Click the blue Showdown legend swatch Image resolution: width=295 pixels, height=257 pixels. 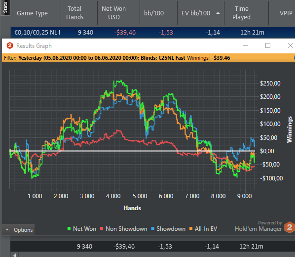coord(152,228)
